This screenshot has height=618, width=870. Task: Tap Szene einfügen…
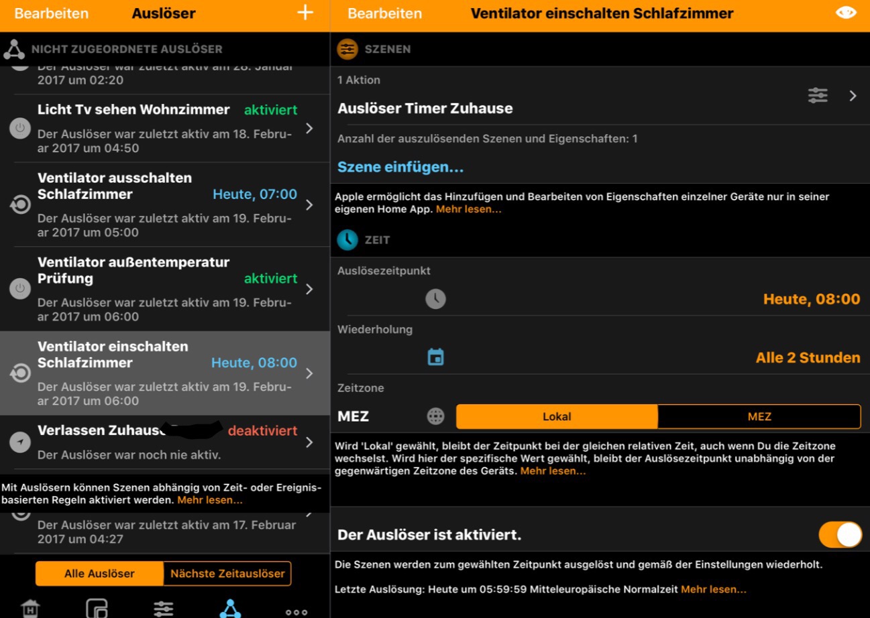pos(400,167)
